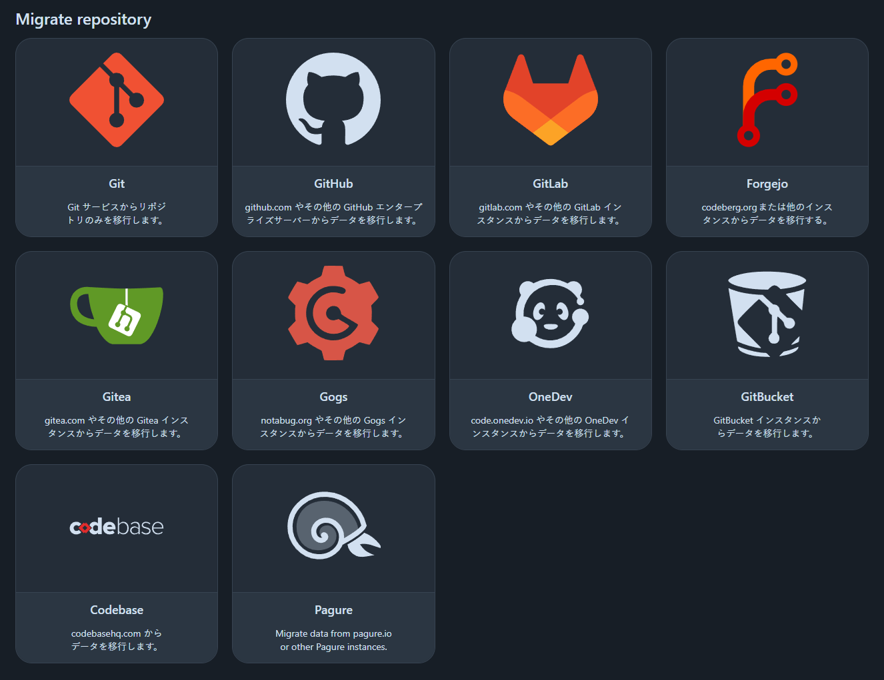Viewport: 884px width, 680px height.
Task: Open the Codebase migration title
Action: pyautogui.click(x=117, y=610)
